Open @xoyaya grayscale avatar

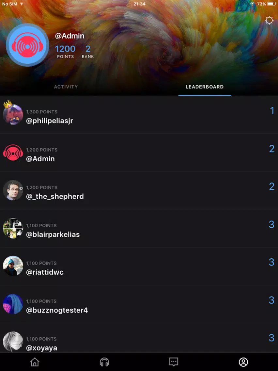13,342
